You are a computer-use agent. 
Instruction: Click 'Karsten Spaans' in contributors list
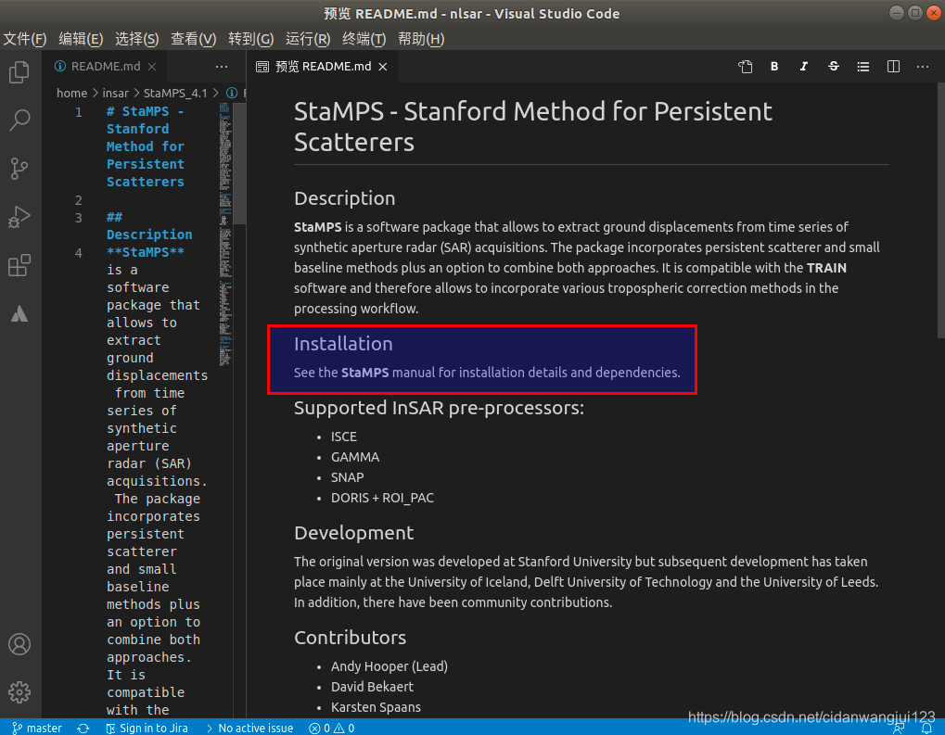coord(376,707)
